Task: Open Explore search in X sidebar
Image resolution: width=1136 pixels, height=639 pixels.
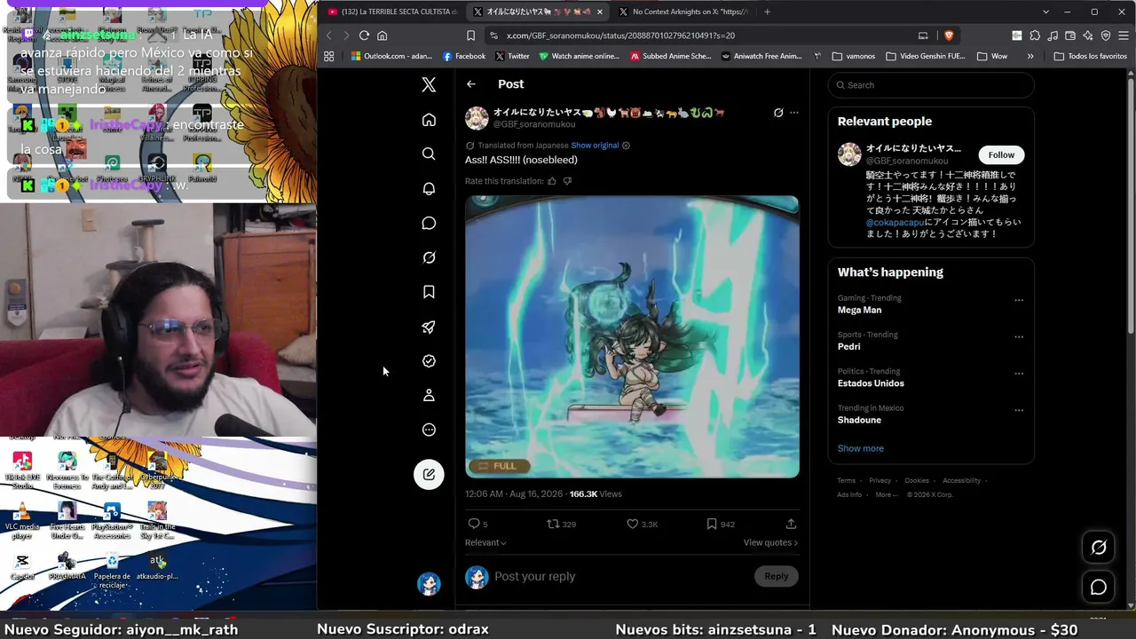Action: tap(429, 154)
